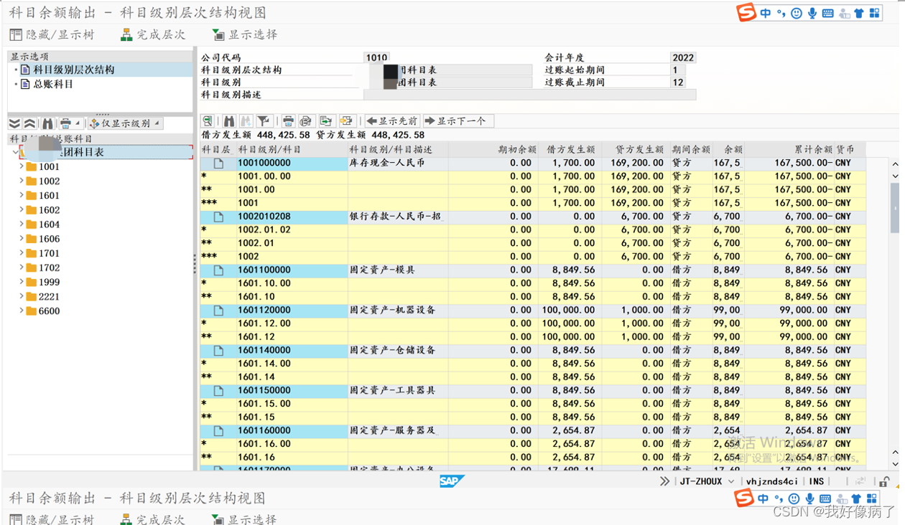Click the binoculars search icon above the account tree
Viewport: 905px width, 525px height.
[x=47, y=123]
